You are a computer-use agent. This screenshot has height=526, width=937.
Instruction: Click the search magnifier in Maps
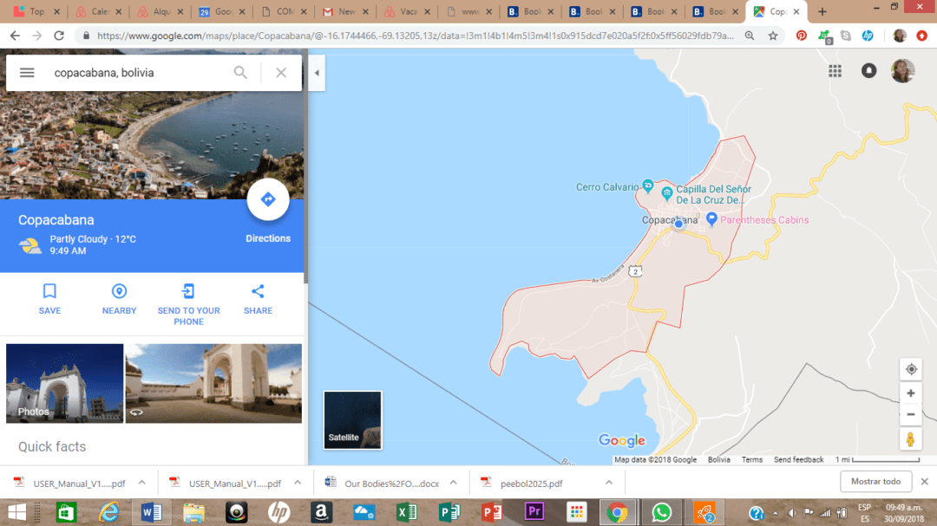[x=240, y=73]
